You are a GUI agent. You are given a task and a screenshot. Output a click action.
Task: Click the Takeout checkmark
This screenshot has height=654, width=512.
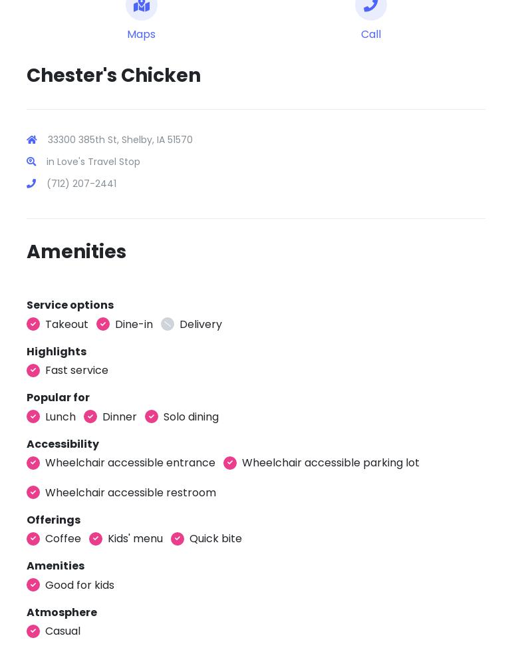click(x=33, y=324)
